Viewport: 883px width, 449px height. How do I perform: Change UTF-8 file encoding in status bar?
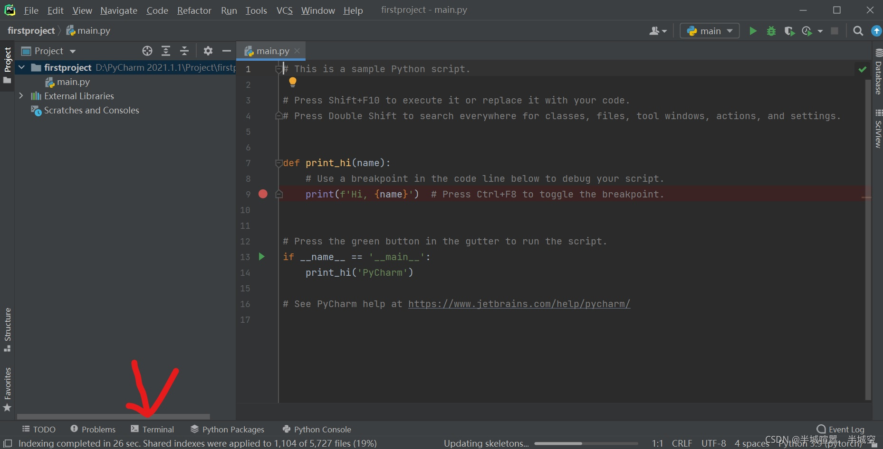[713, 443]
